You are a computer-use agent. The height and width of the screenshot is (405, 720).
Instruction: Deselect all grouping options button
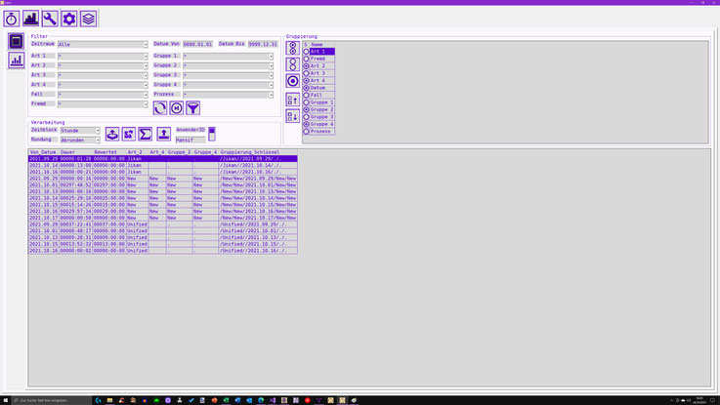(292, 64)
